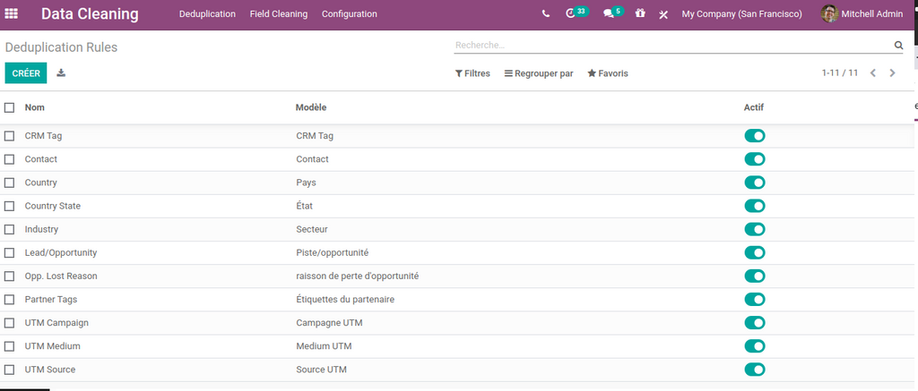Tick the Contact row checkbox
This screenshot has width=918, height=391.
pyautogui.click(x=10, y=159)
